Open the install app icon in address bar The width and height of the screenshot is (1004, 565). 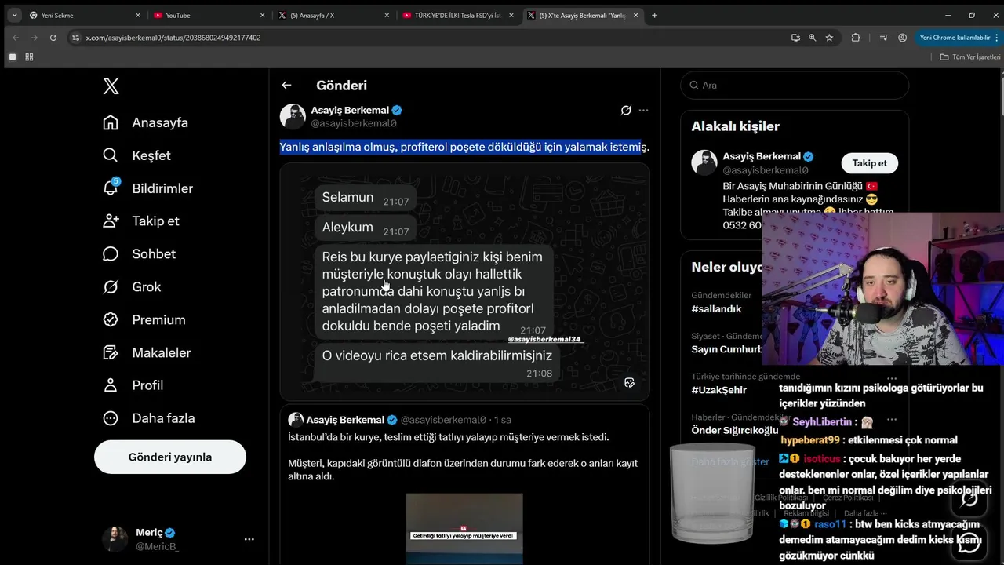[795, 38]
